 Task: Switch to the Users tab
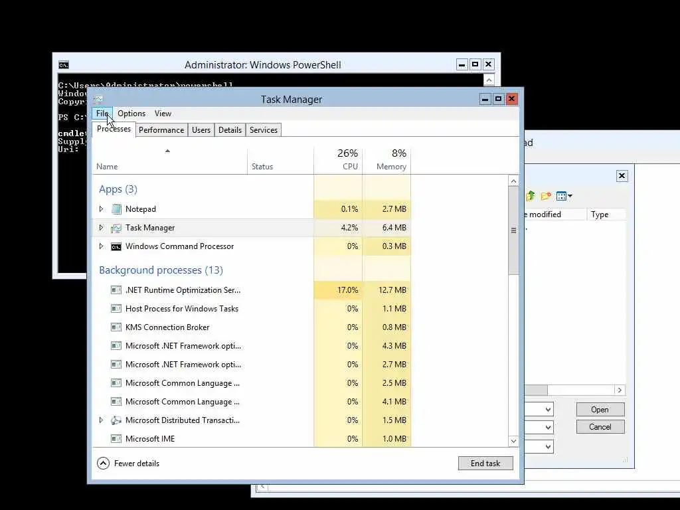[201, 130]
